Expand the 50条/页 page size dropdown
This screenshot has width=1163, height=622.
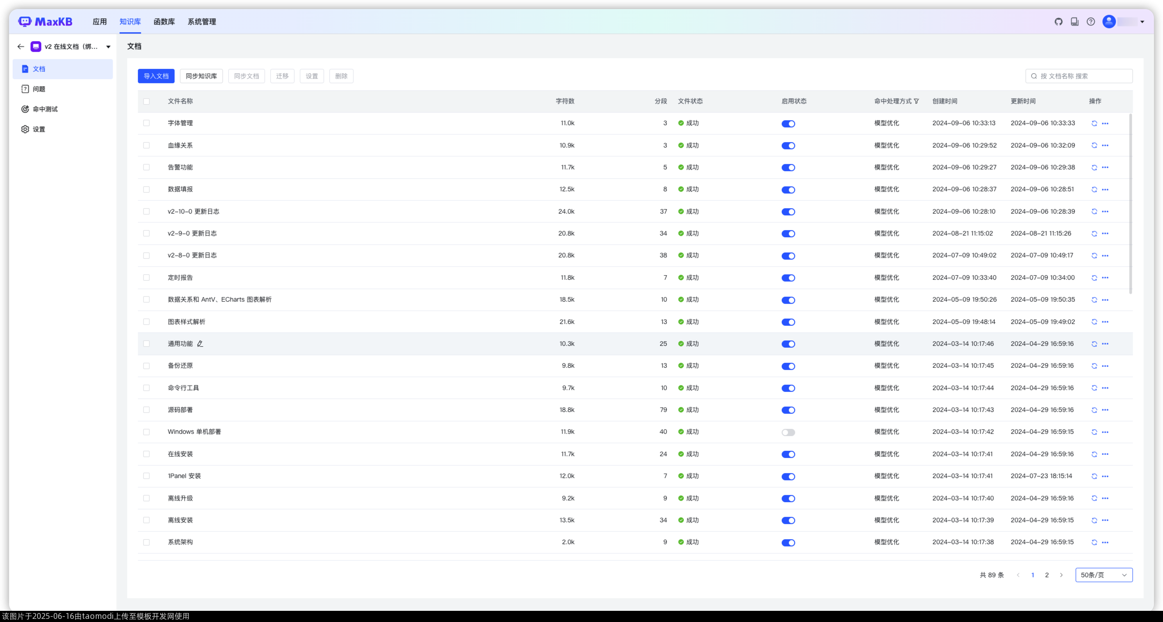[1103, 575]
